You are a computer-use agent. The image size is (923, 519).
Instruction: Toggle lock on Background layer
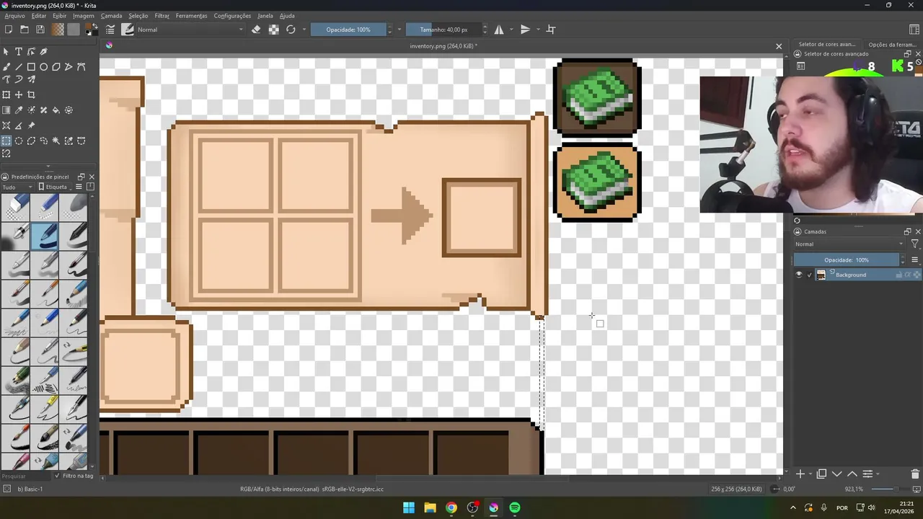899,275
